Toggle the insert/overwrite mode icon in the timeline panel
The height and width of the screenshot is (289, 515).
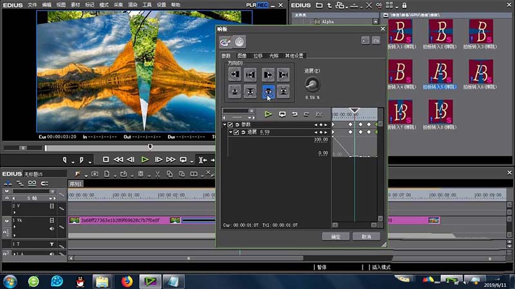tap(8, 183)
